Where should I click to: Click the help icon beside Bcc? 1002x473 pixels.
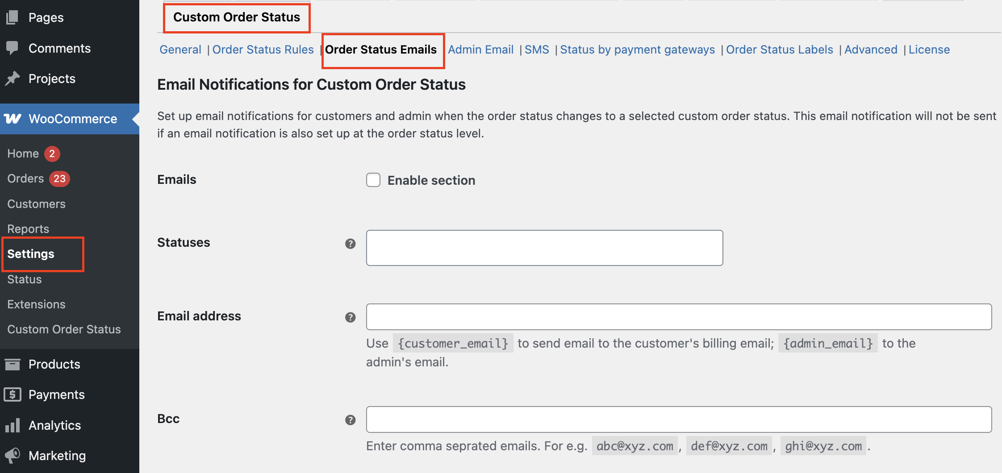click(351, 420)
